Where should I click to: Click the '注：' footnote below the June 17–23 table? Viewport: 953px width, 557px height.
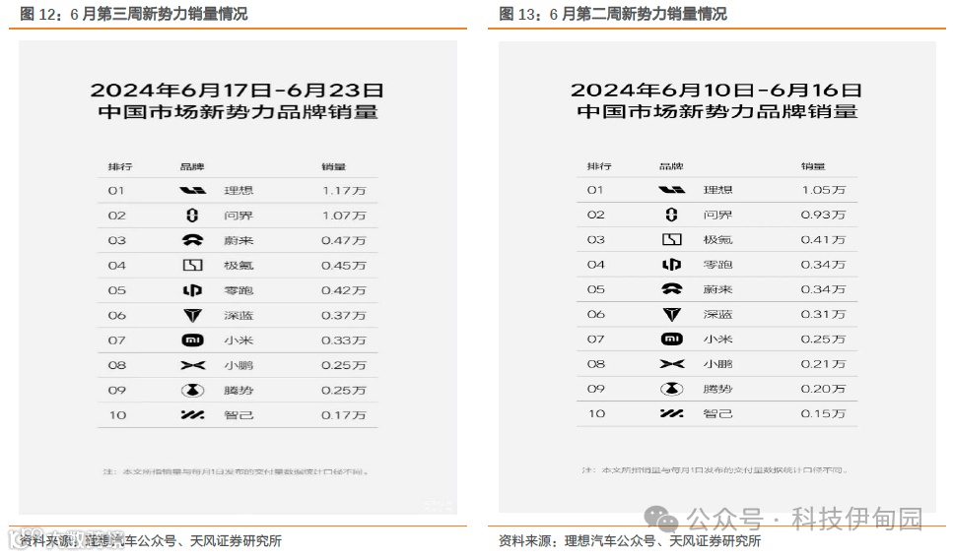(236, 471)
